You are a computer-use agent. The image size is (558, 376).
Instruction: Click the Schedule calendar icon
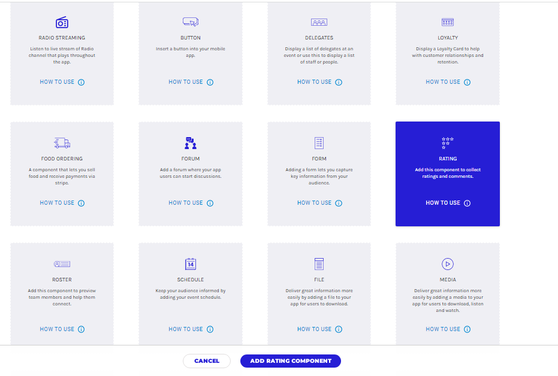point(191,264)
